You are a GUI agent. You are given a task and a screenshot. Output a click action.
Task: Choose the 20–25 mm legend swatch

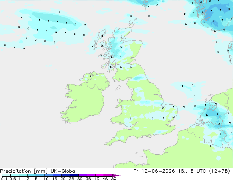click(65, 175)
